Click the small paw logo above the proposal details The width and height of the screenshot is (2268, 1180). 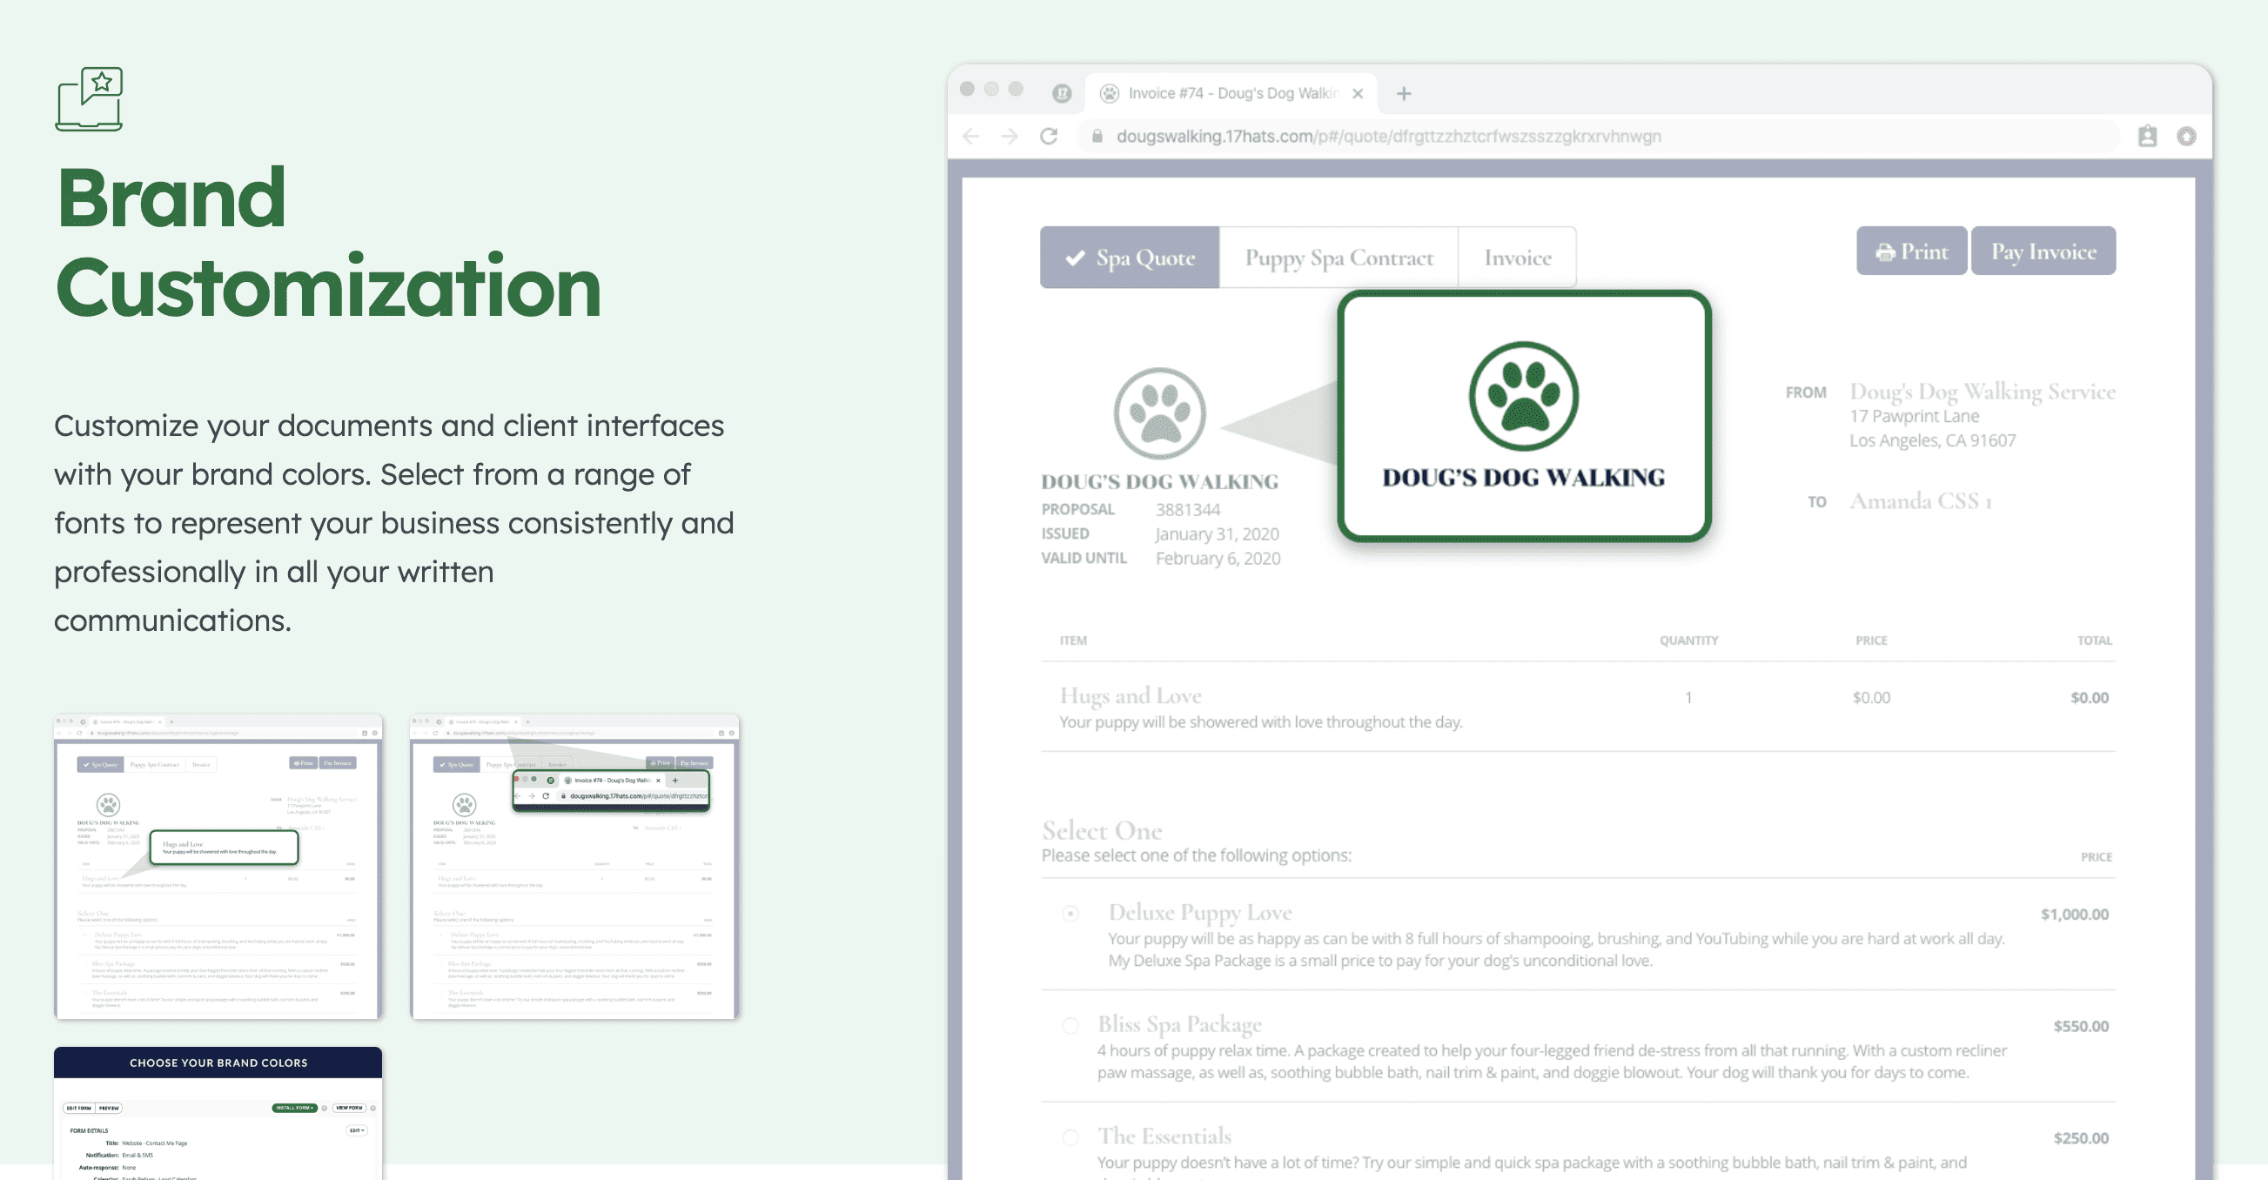coord(1159,413)
